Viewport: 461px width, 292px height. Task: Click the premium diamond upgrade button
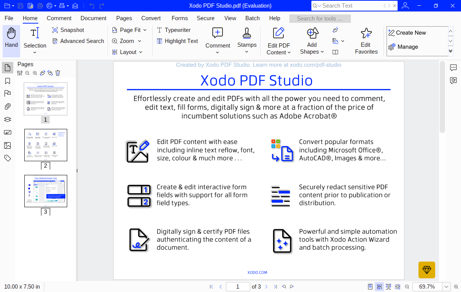point(427,270)
